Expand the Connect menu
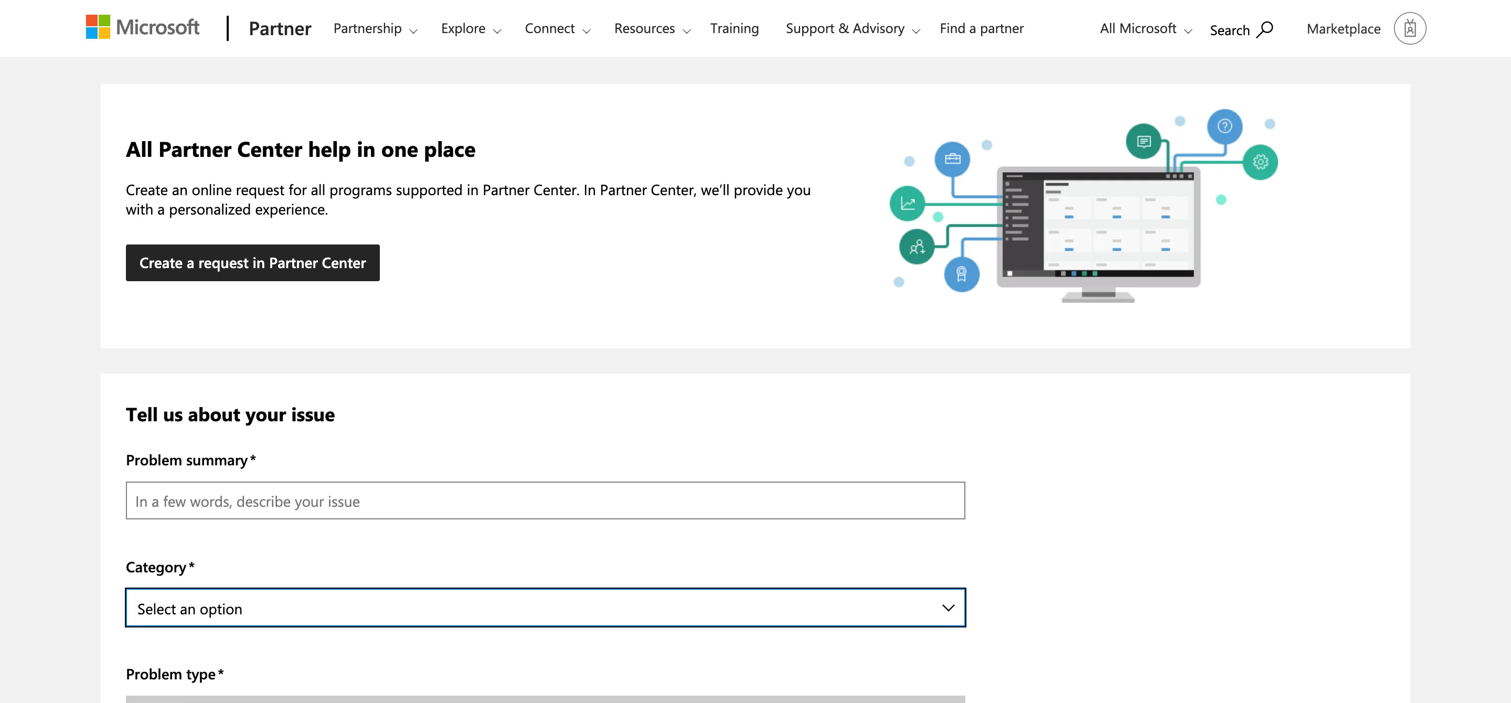Screen dimensions: 1511x703 [x=557, y=28]
